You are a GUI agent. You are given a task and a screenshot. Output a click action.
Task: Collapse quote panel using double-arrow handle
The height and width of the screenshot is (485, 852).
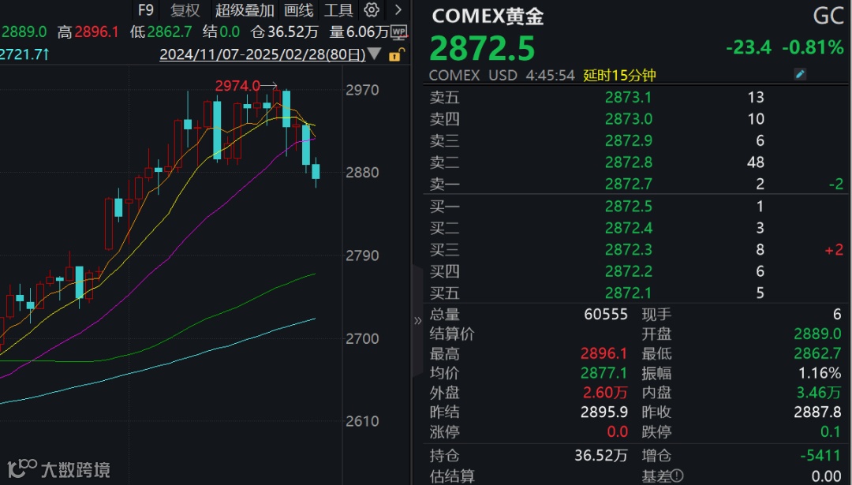pyautogui.click(x=417, y=320)
